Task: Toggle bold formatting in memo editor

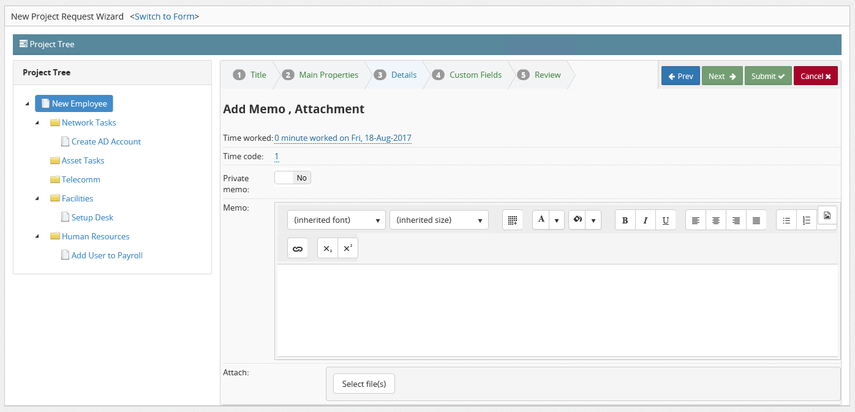Action: 625,220
